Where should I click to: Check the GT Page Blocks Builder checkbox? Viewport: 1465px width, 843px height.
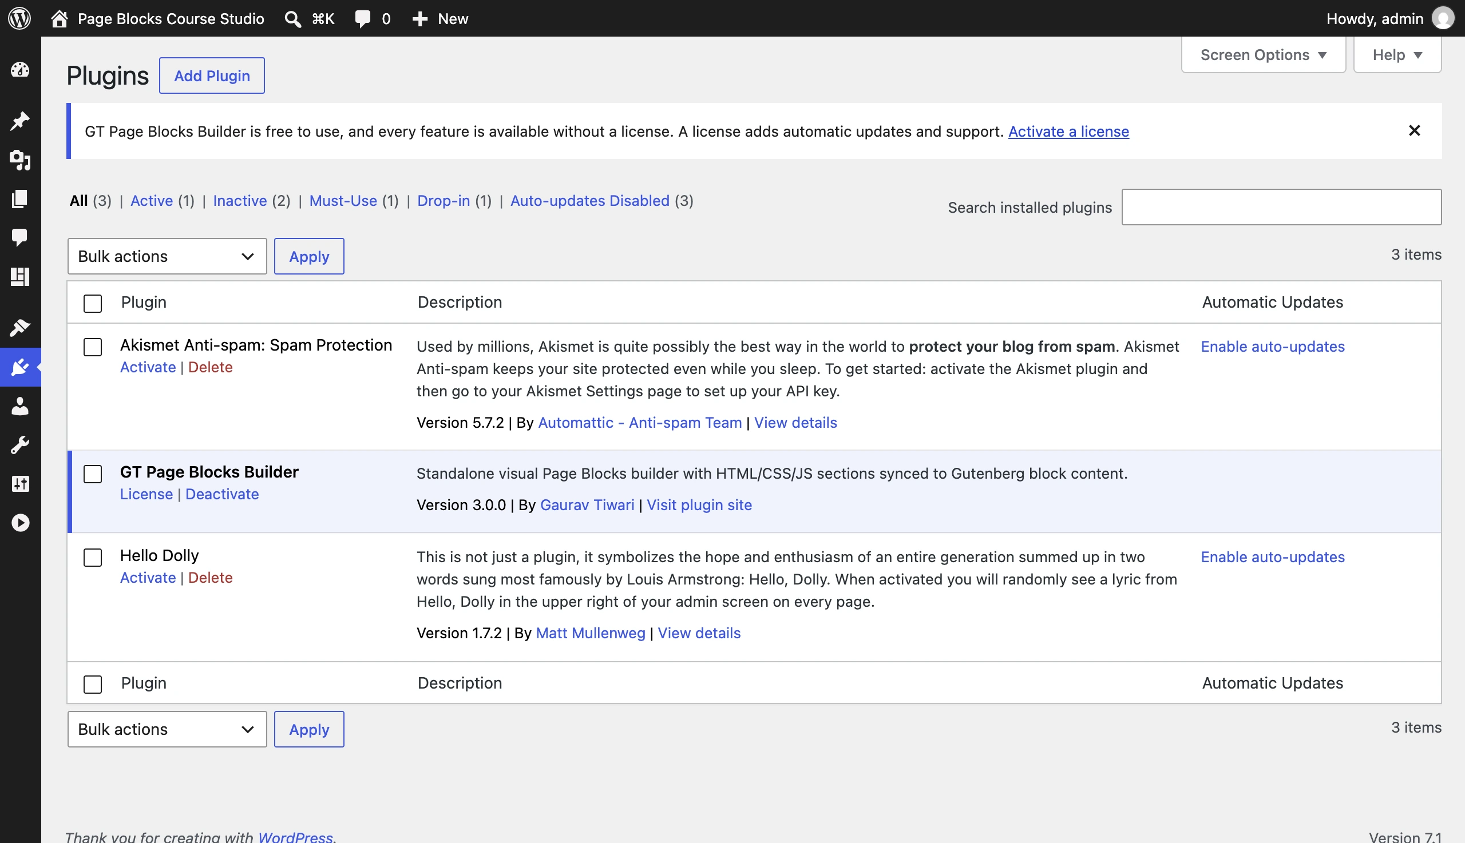(x=93, y=474)
